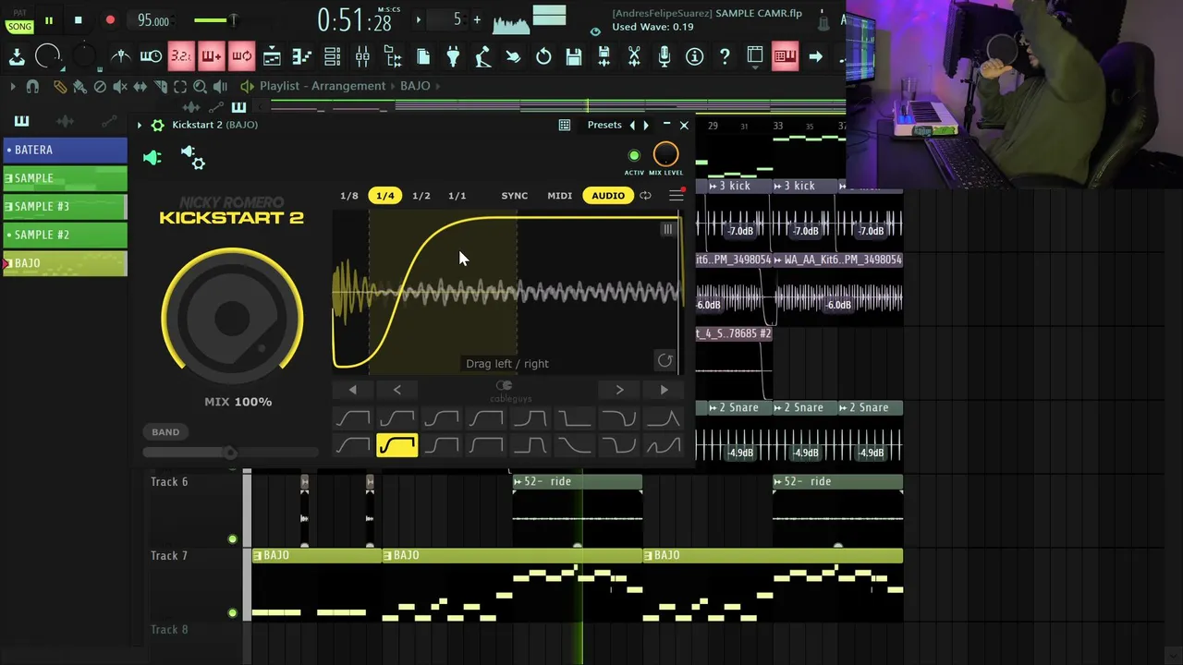The height and width of the screenshot is (665, 1183).
Task: Click the scissors render icon in toolbar
Action: (x=634, y=56)
